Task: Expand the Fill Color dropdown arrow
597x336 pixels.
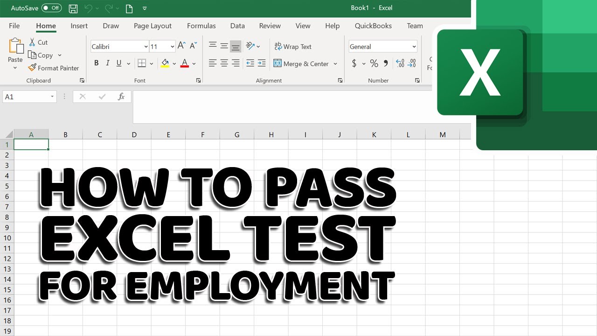Action: click(x=175, y=63)
